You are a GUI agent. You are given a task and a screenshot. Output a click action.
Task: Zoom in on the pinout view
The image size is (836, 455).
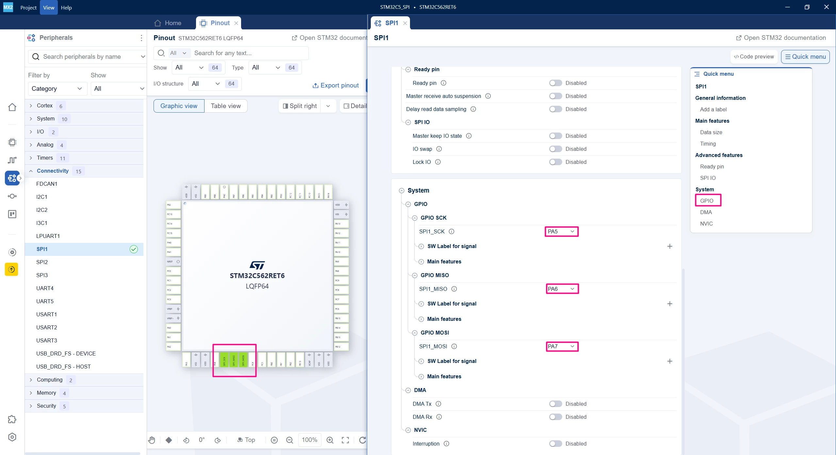point(330,440)
